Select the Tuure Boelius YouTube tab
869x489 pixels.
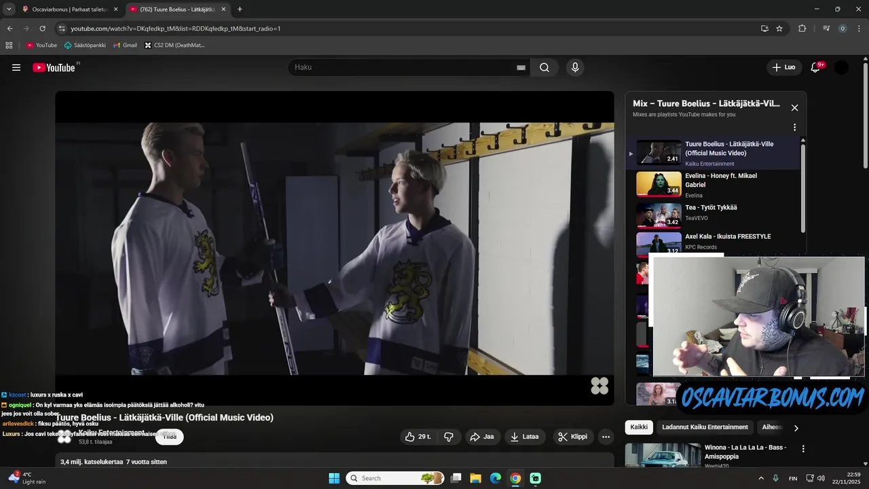[x=178, y=9]
